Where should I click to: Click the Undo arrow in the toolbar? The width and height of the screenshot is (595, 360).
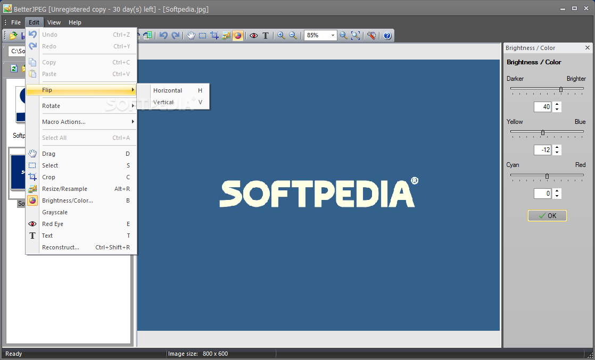pyautogui.click(x=163, y=36)
